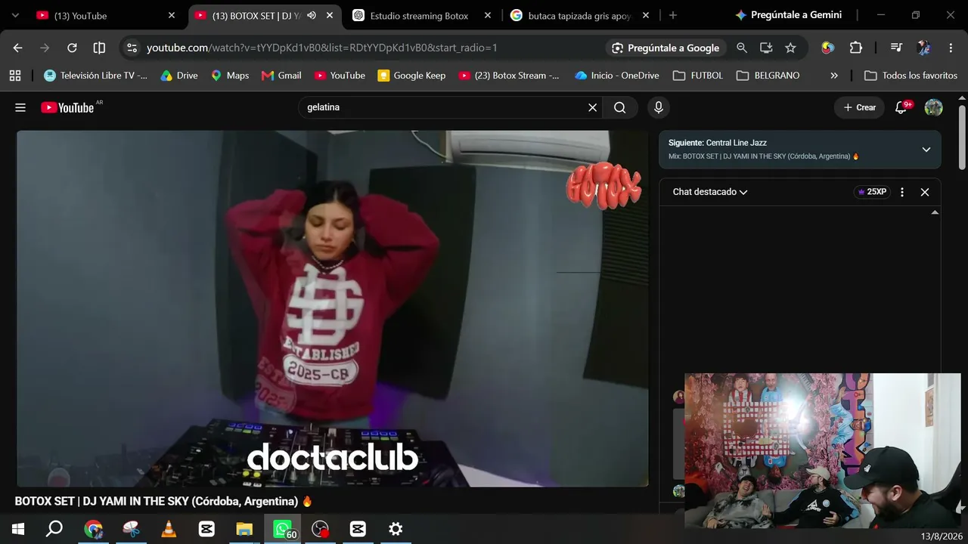This screenshot has height=544, width=968.
Task: View site information for youtube.com
Action: click(x=132, y=48)
